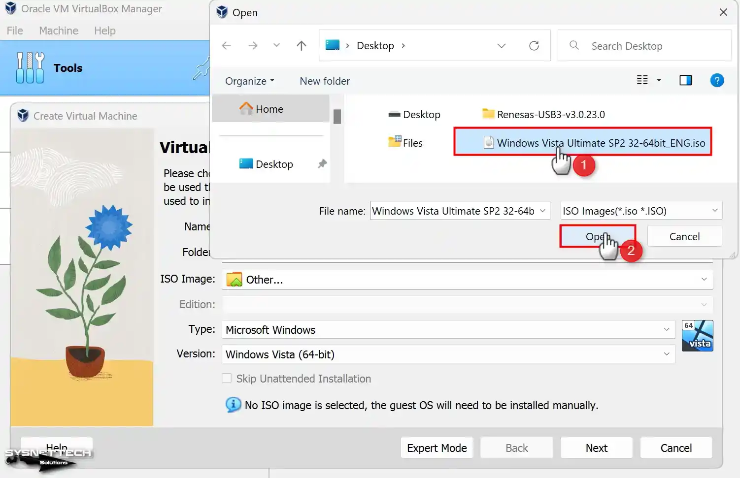740x478 pixels.
Task: Click New folder button
Action: pyautogui.click(x=325, y=81)
